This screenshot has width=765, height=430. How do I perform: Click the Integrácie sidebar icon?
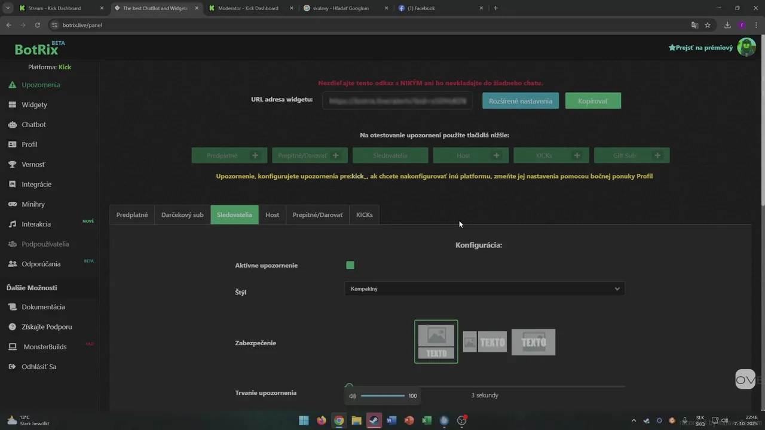(12, 185)
